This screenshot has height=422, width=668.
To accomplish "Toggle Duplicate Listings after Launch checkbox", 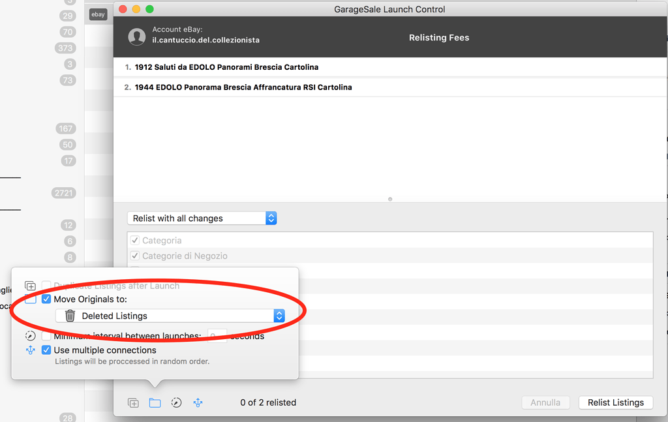I will [46, 285].
